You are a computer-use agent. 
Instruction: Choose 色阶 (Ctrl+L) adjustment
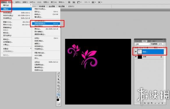pos(46,12)
